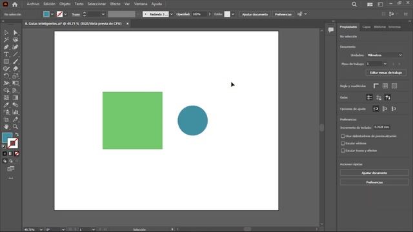
Task: Open stroke color dropdown arrow in control bar
Action: click(65, 14)
